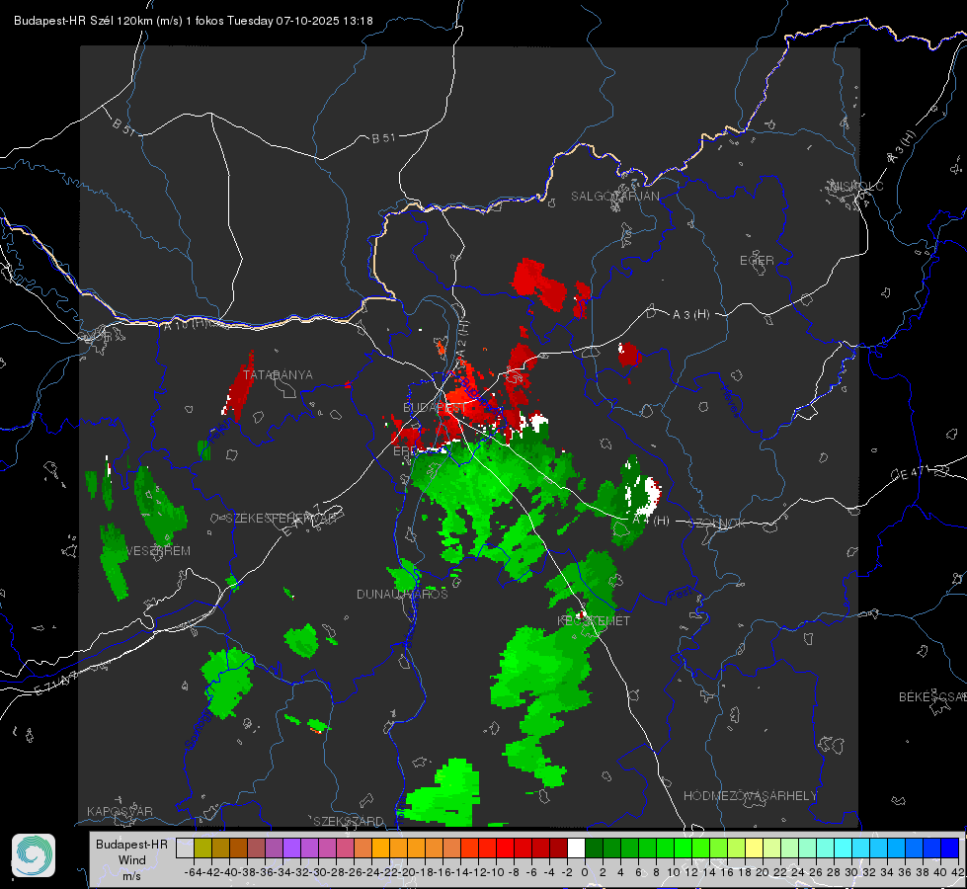Click the radar title text Budapest-HR Szél 120km
This screenshot has width=967, height=889.
(83, 21)
